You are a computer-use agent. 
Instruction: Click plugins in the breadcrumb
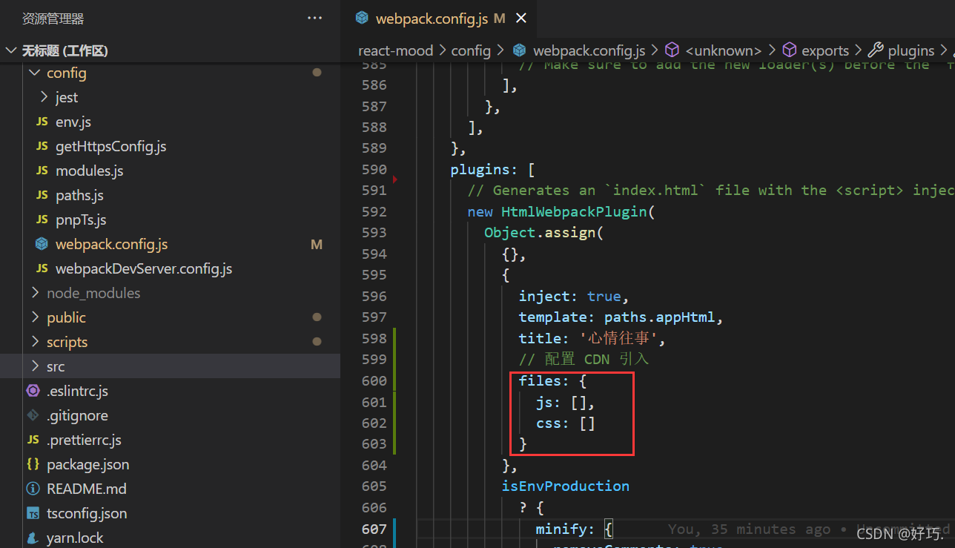coord(911,50)
